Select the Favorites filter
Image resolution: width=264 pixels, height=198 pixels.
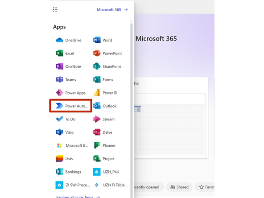(x=205, y=187)
